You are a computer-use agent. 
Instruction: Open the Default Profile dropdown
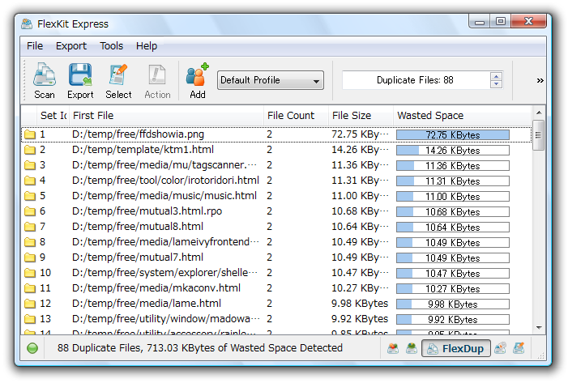[x=271, y=80]
